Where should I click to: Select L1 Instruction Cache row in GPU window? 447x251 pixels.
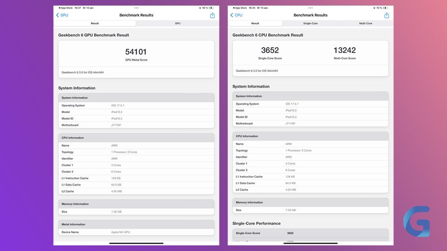point(136,178)
